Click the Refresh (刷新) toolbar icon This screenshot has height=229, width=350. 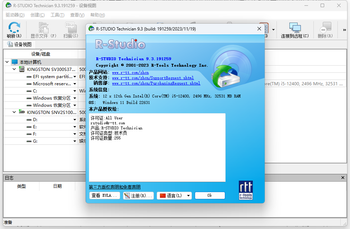point(14,30)
